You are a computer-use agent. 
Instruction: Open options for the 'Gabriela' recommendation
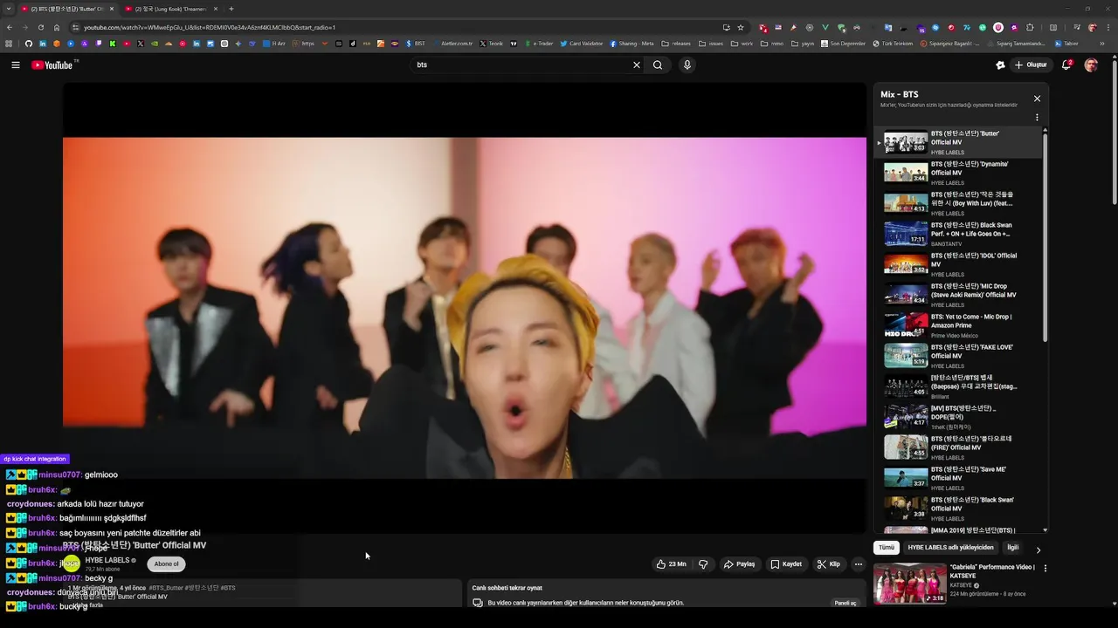click(1046, 568)
